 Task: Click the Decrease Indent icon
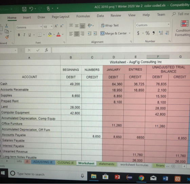point(90,34)
